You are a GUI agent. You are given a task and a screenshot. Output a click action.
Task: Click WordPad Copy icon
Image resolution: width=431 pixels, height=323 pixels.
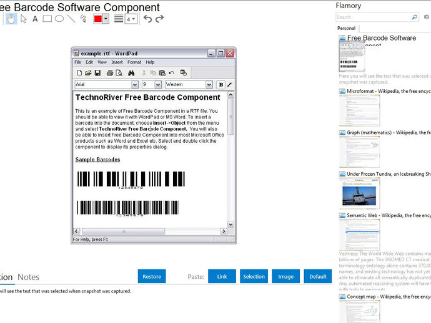click(153, 73)
